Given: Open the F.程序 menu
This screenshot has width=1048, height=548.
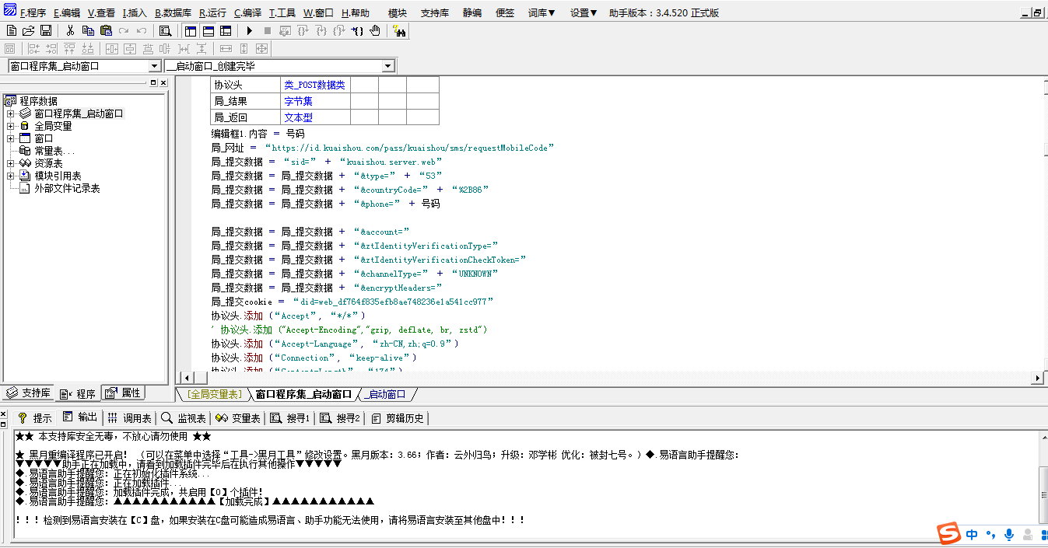Looking at the screenshot, I should [33, 13].
